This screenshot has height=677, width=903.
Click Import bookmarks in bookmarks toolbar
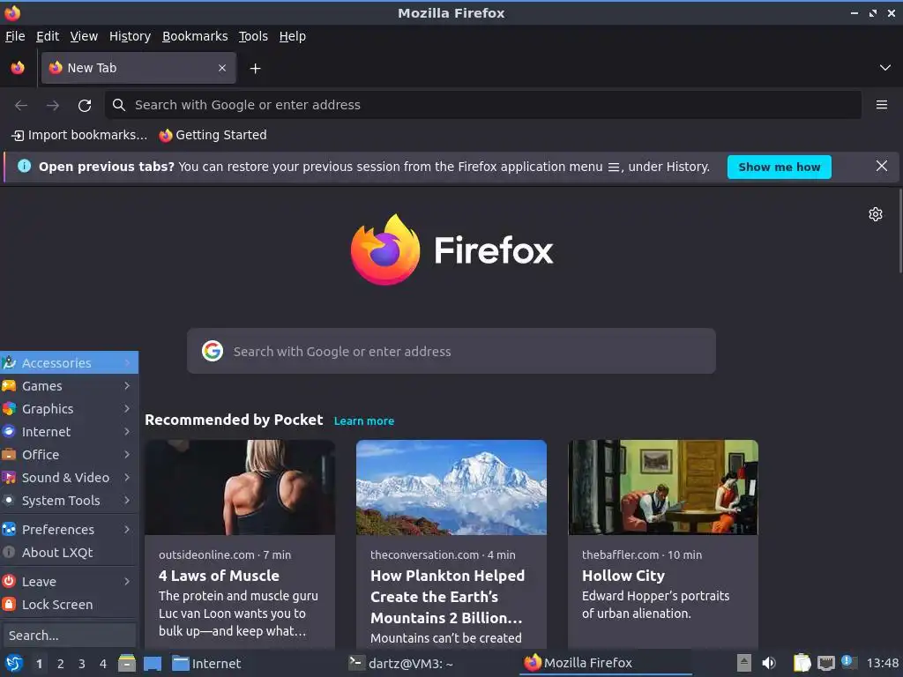coord(79,135)
